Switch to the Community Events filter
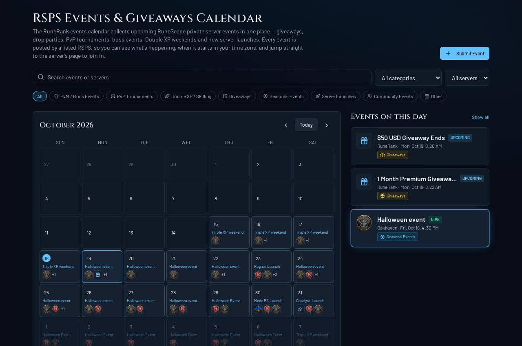The height and width of the screenshot is (346, 522). pyautogui.click(x=390, y=96)
